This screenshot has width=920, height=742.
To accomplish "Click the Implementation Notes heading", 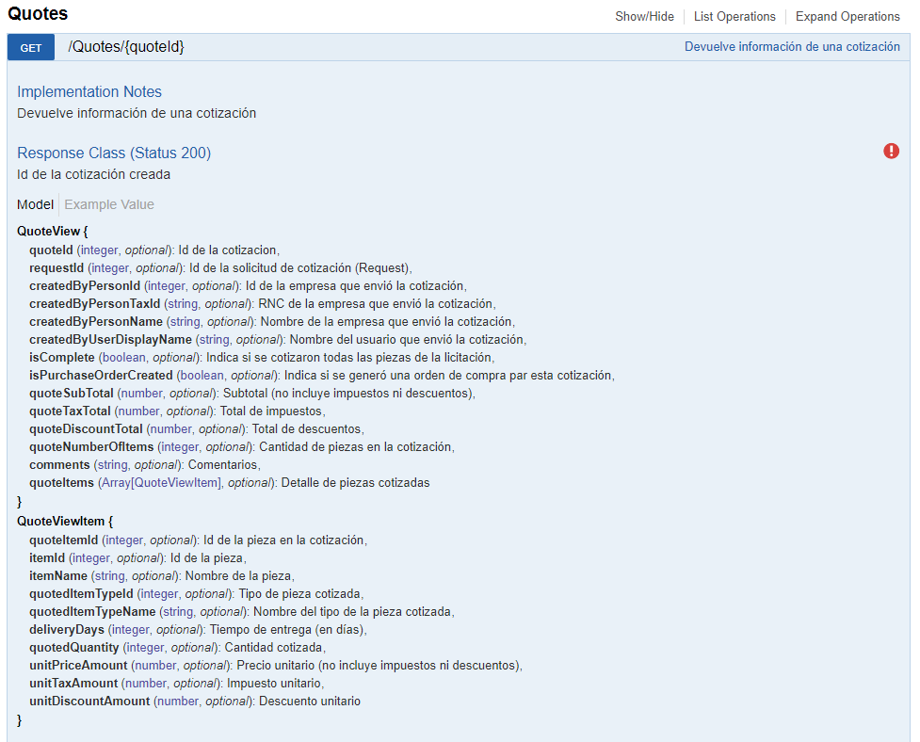I will coord(89,91).
